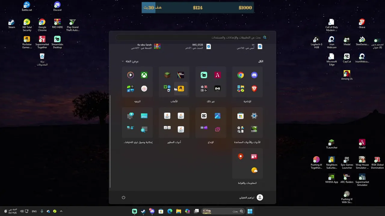The width and height of the screenshot is (385, 216).
Task: Launch CapCut from الإبداع folder
Action: 204,116
